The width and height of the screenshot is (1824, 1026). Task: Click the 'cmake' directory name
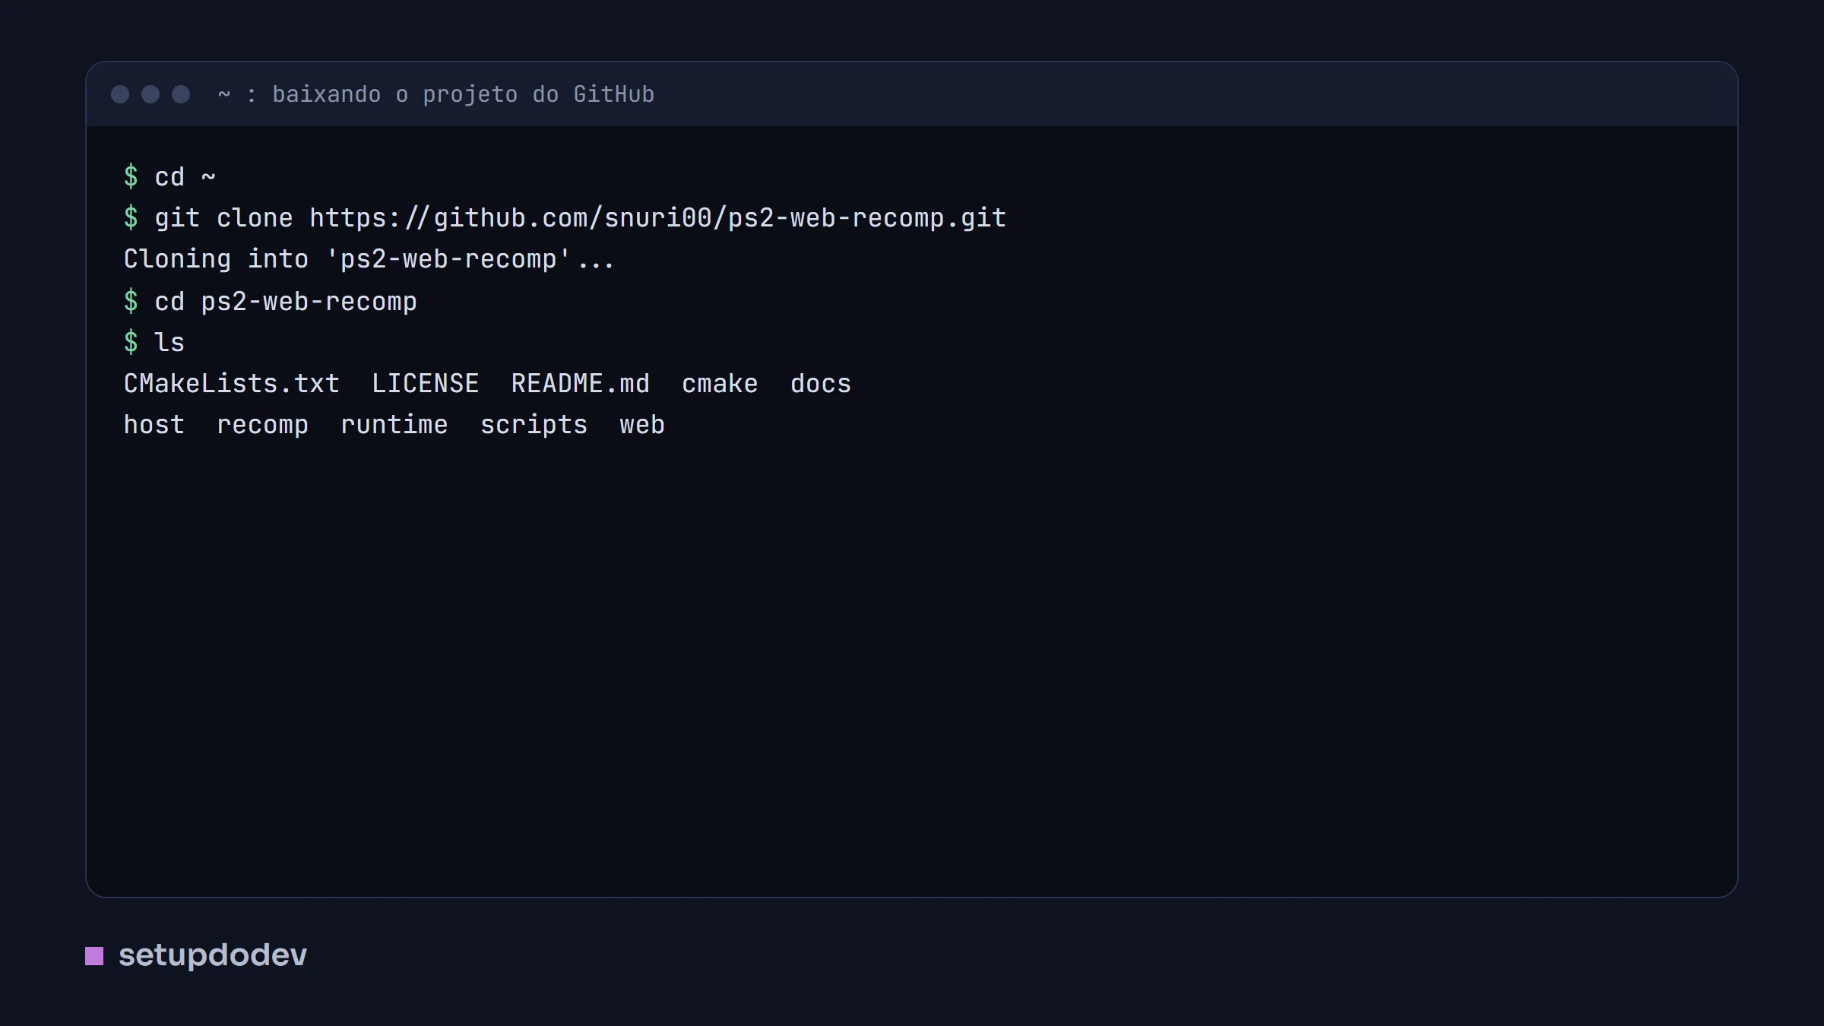720,384
